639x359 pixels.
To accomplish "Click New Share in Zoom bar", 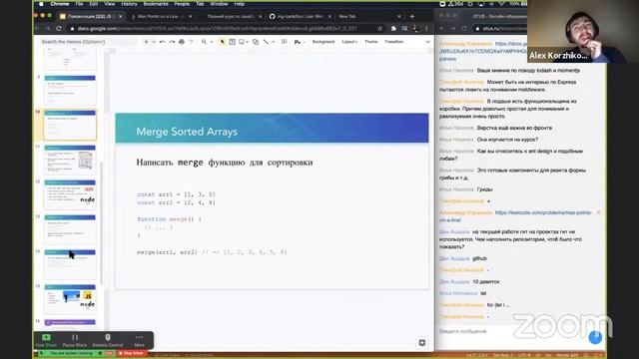I will click(x=46, y=341).
